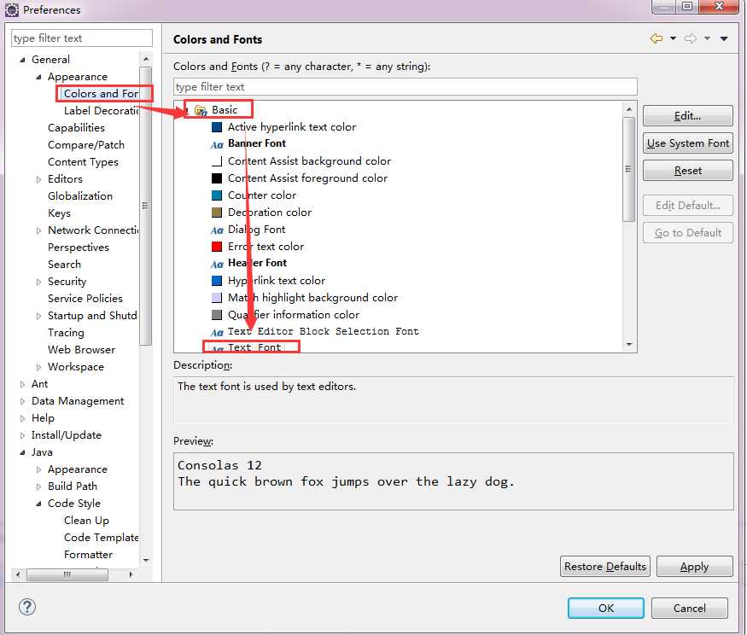Click the Cancel button
Image resolution: width=747 pixels, height=635 pixels.
tap(689, 608)
